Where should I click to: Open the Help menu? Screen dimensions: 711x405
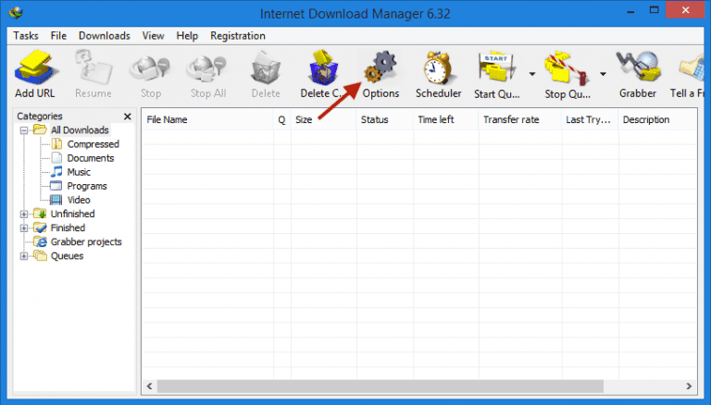187,36
